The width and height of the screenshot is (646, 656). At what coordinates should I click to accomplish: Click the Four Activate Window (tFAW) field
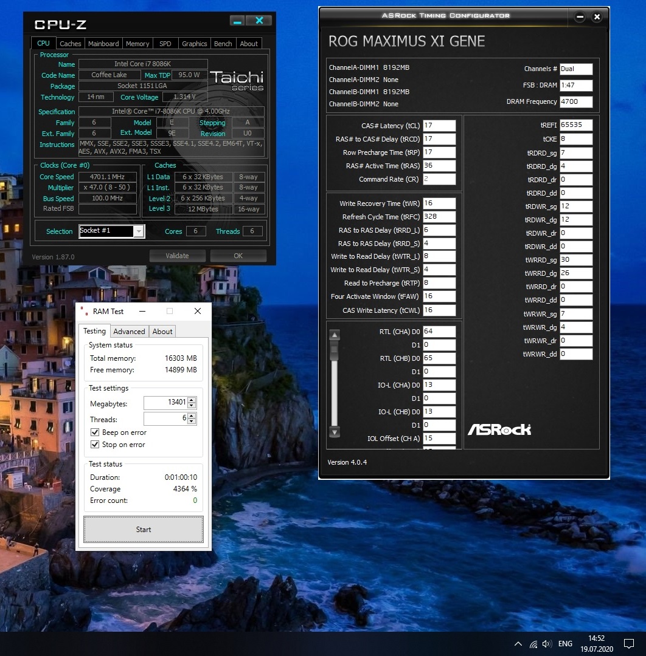pos(439,296)
